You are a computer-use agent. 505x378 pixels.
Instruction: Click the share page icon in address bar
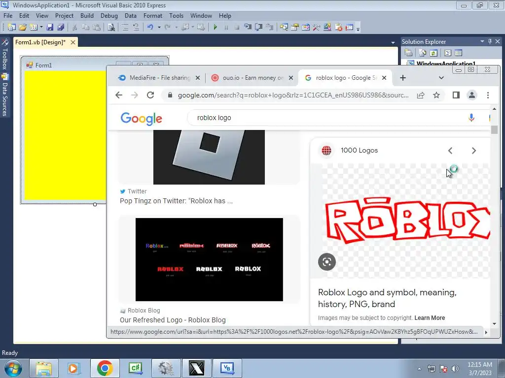(421, 95)
